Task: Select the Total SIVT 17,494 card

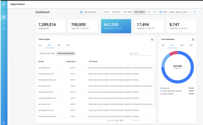Action: [x=149, y=26]
